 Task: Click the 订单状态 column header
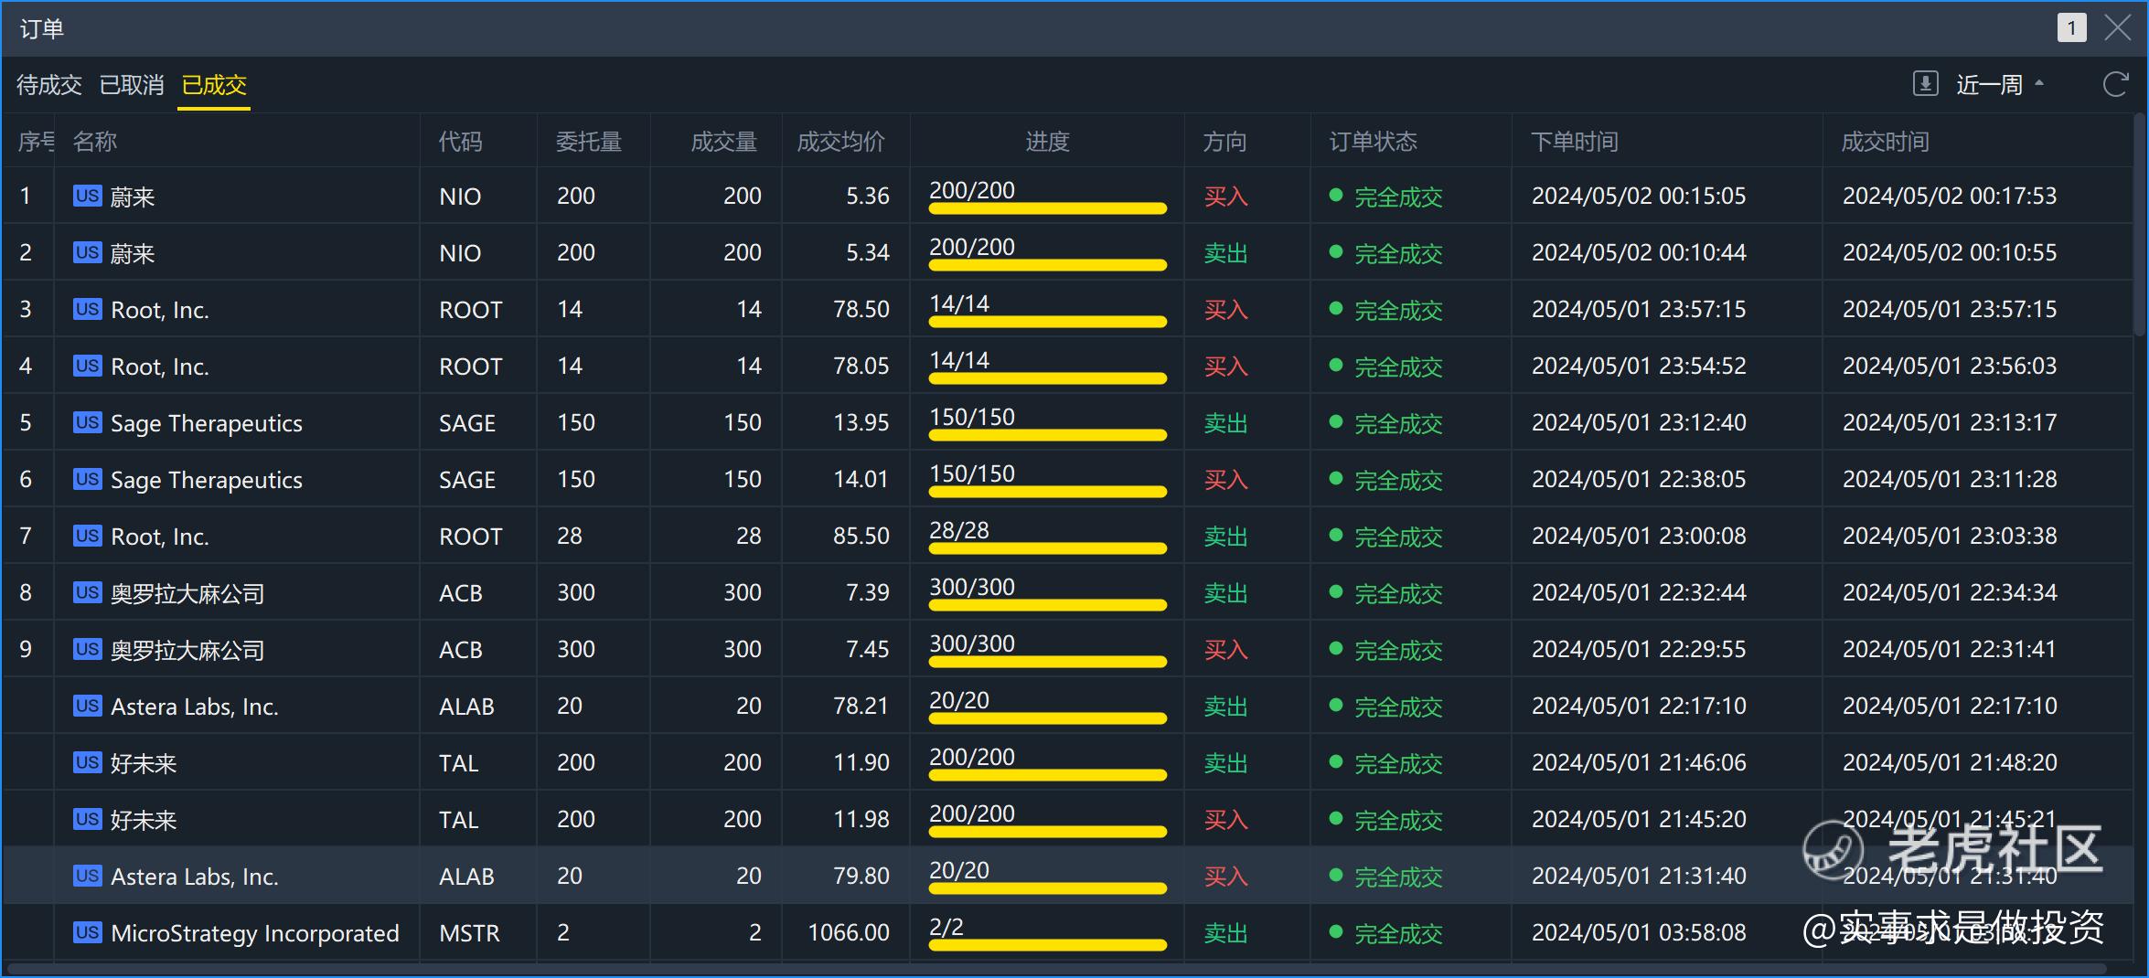[1373, 142]
